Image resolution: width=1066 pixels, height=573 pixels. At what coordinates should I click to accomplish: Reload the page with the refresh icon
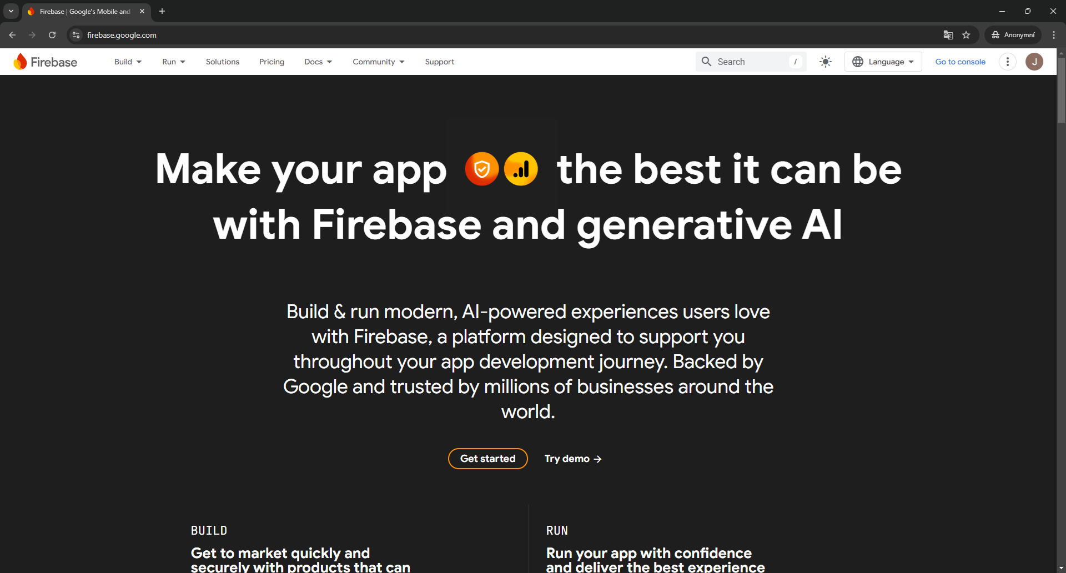(52, 35)
